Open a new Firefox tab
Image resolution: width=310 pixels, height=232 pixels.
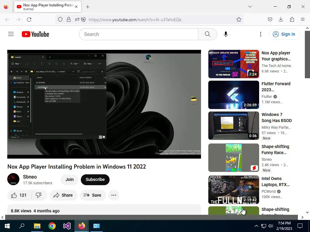[x=88, y=7]
